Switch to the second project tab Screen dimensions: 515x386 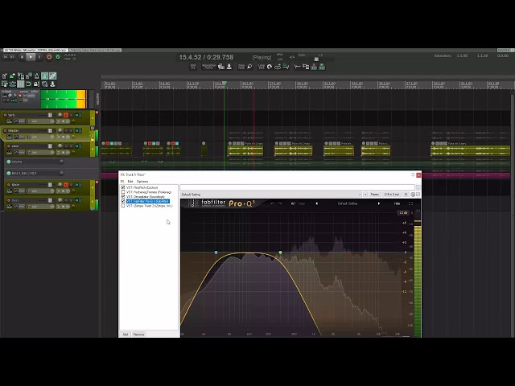[96, 50]
